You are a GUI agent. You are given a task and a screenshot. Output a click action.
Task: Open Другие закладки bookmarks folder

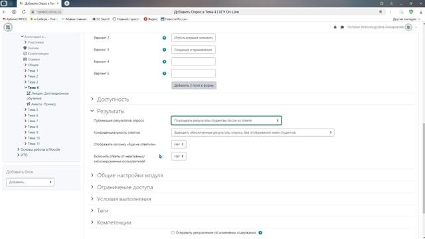406,19
